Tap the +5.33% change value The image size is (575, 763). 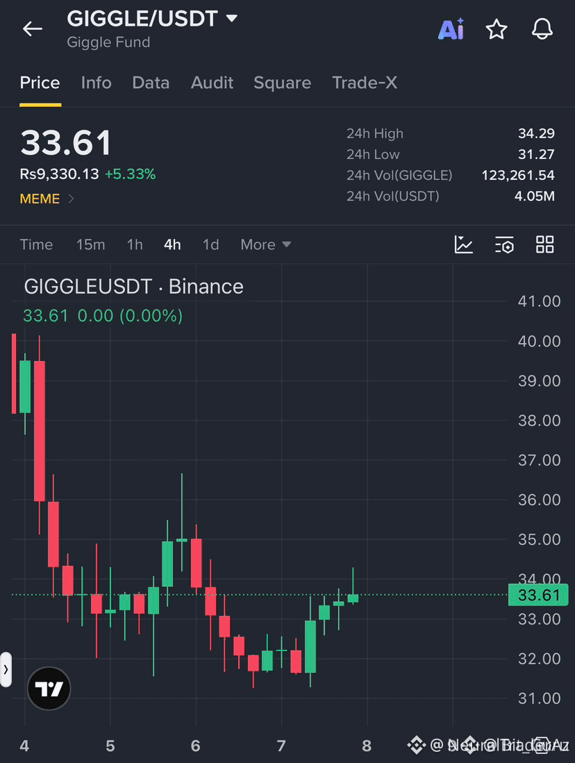pos(131,174)
